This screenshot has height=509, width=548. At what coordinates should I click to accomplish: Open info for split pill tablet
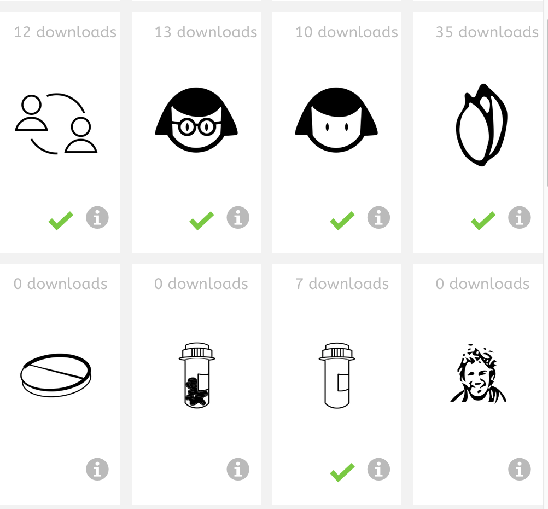pyautogui.click(x=97, y=469)
